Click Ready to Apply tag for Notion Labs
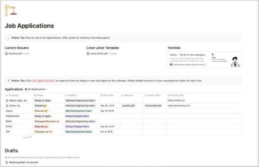 (x=43, y=100)
